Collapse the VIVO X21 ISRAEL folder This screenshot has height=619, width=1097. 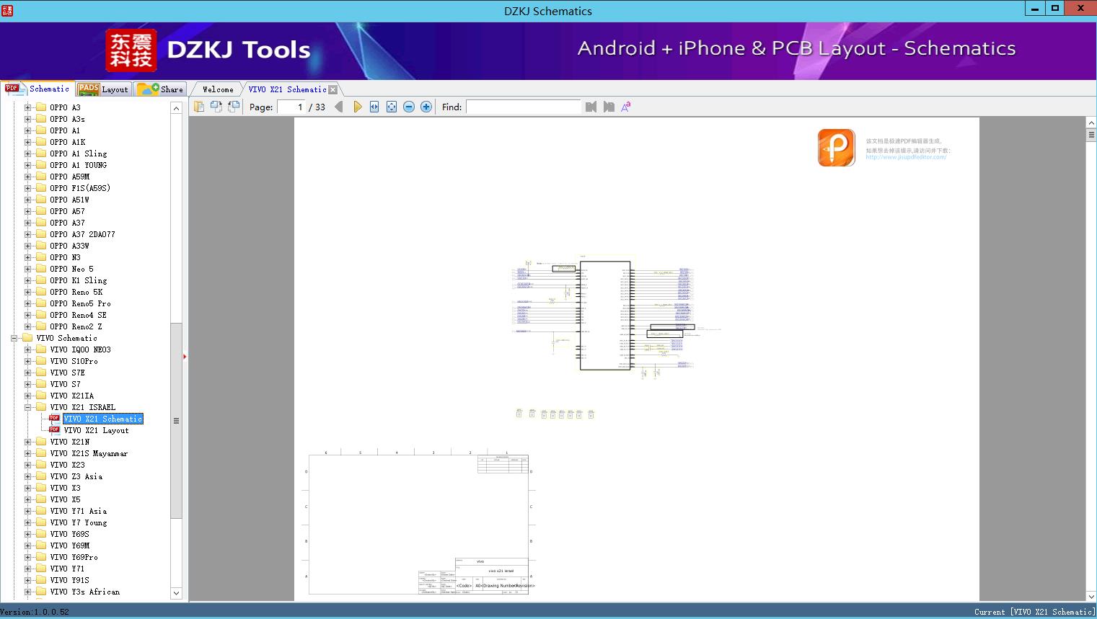[28, 407]
